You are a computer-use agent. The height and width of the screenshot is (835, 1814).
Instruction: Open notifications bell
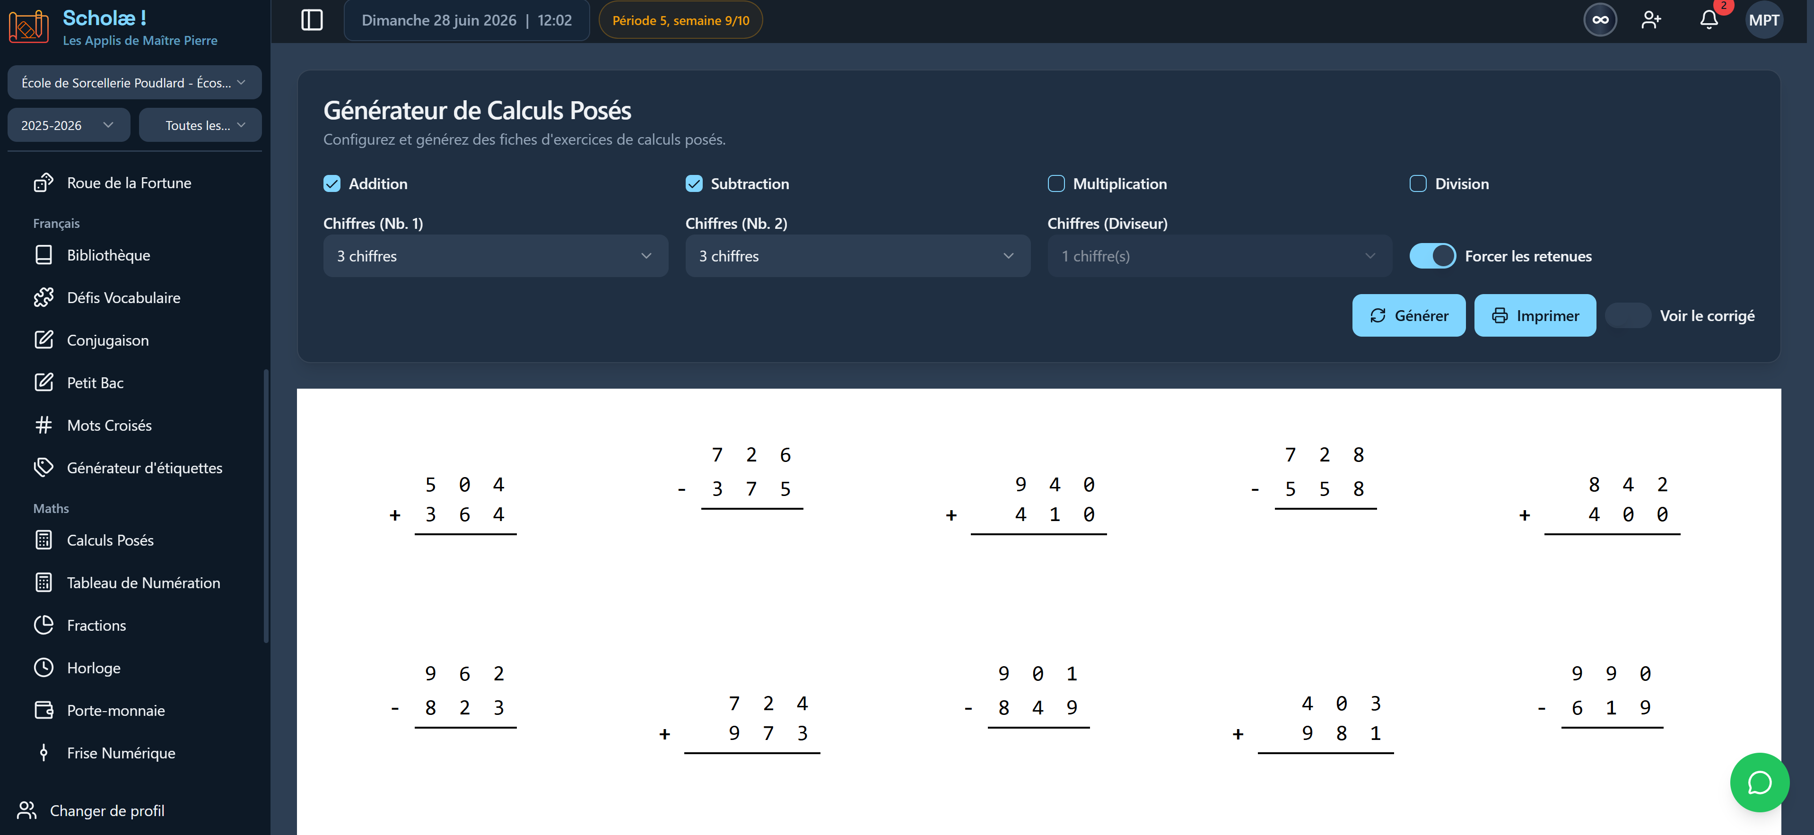pyautogui.click(x=1709, y=20)
